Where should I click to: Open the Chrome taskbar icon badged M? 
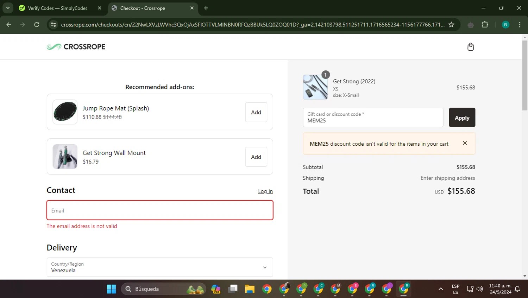pos(335,289)
